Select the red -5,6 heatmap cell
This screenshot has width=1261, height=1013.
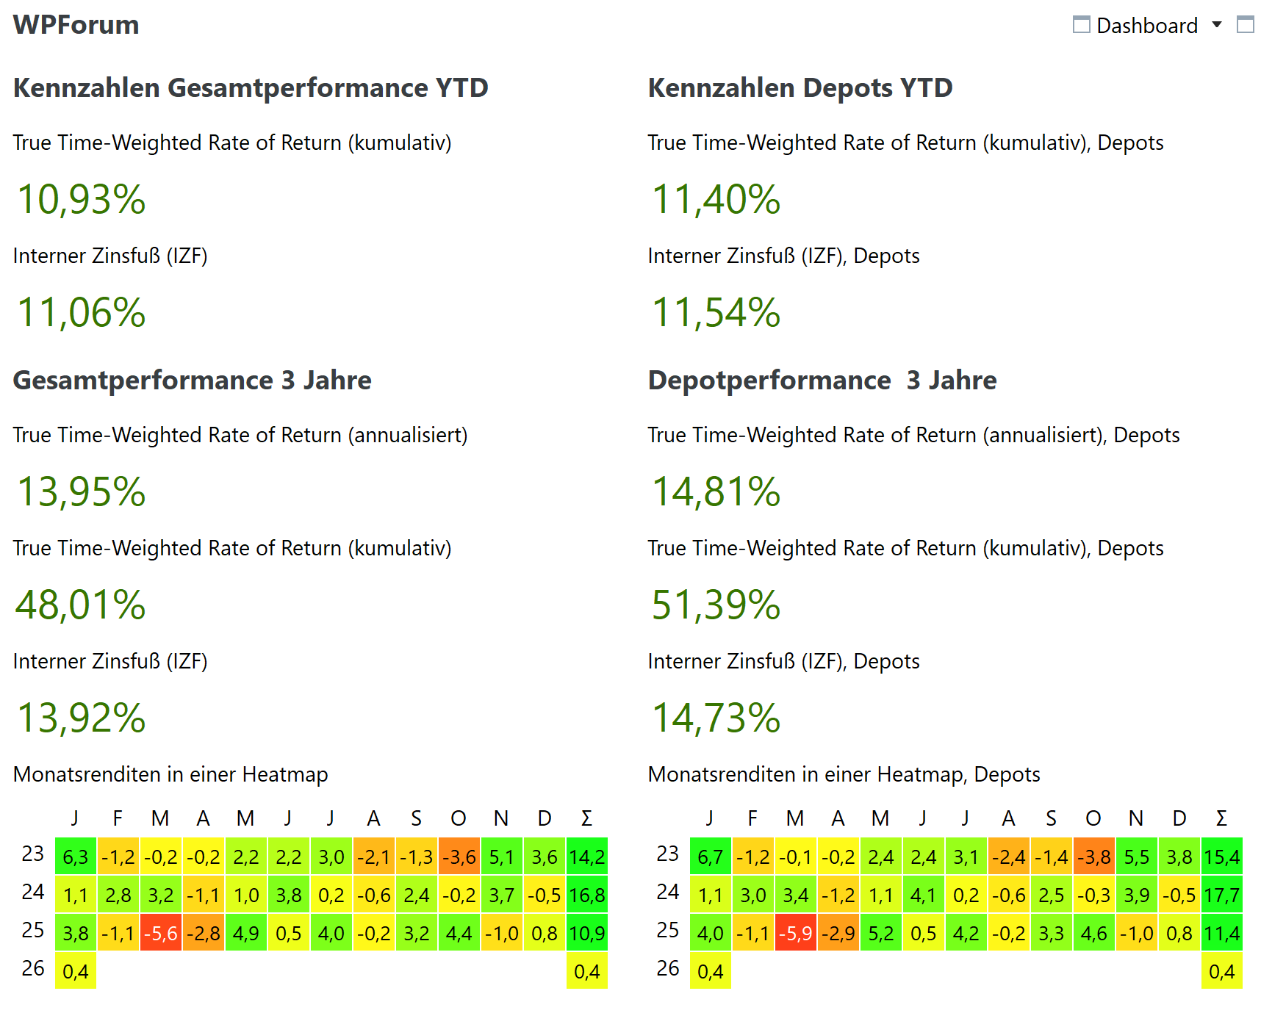[x=160, y=934]
